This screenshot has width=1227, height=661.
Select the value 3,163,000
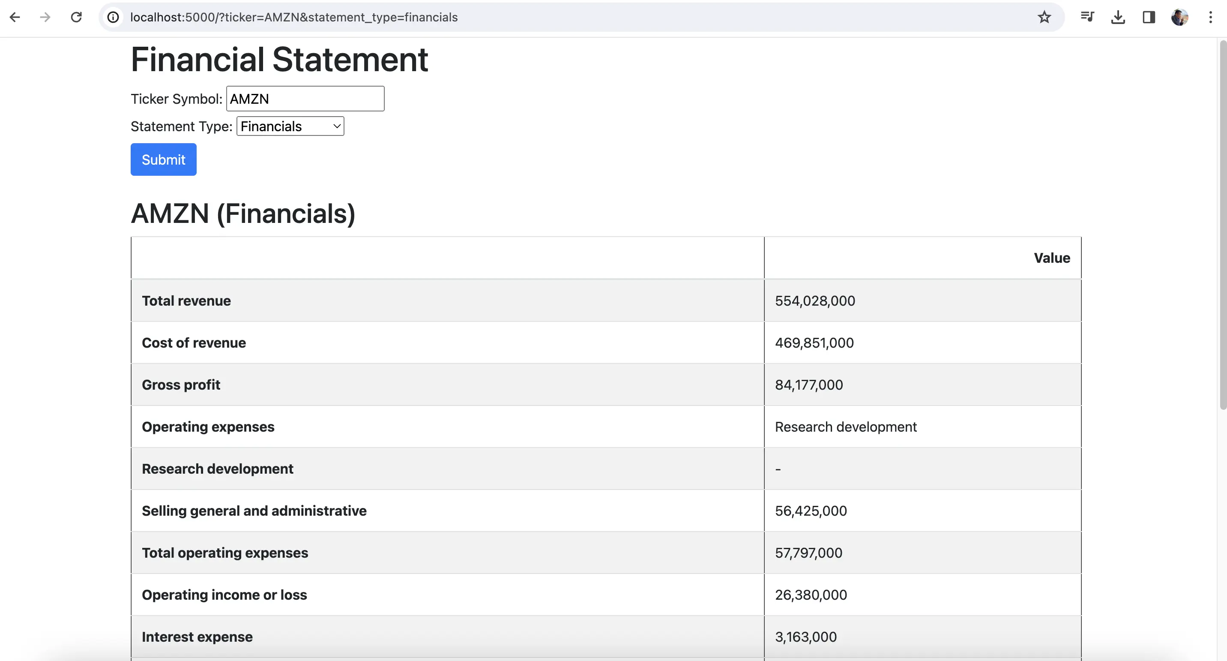[805, 636]
